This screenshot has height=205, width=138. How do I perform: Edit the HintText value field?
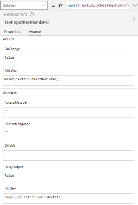[x=68, y=198]
